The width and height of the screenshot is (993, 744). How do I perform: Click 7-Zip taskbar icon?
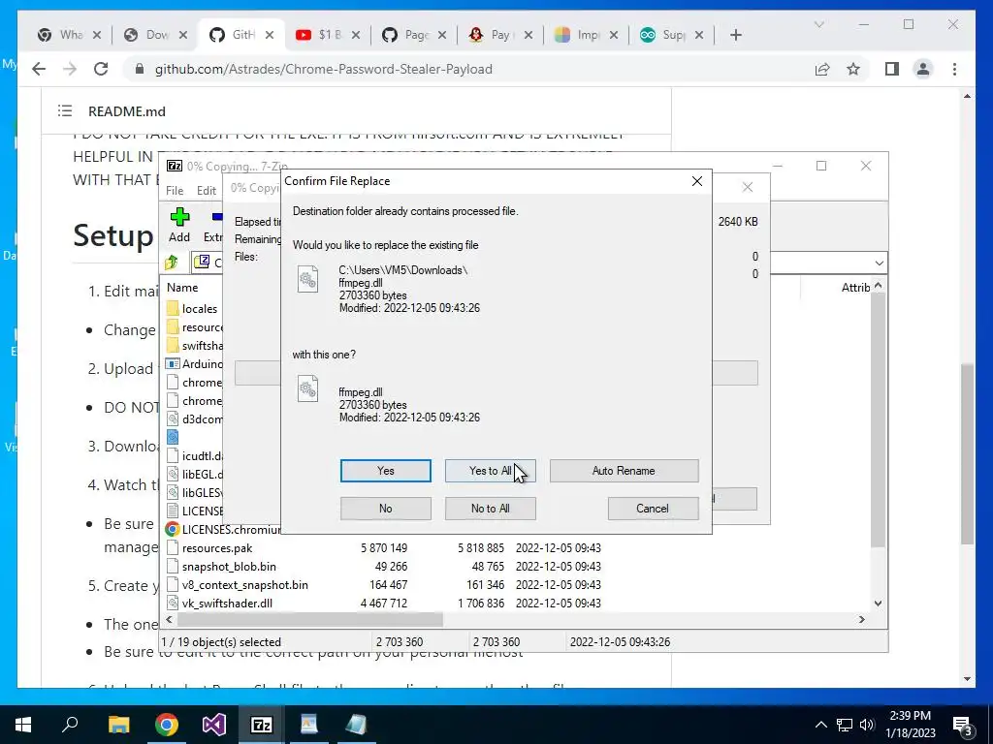coord(262,725)
